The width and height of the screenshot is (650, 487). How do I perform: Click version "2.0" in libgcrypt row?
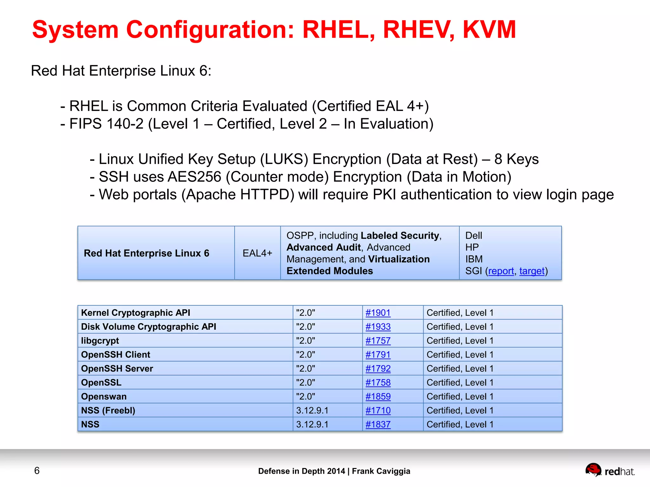pos(305,341)
